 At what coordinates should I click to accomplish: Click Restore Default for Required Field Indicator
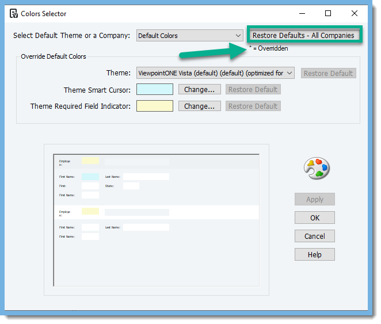point(253,106)
